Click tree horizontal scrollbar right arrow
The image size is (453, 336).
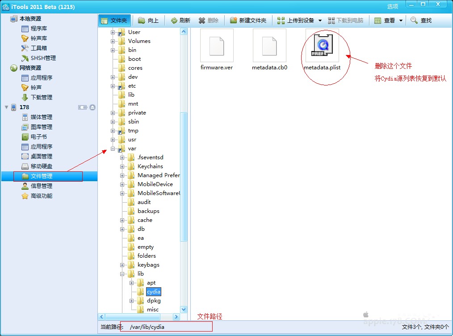click(x=176, y=317)
